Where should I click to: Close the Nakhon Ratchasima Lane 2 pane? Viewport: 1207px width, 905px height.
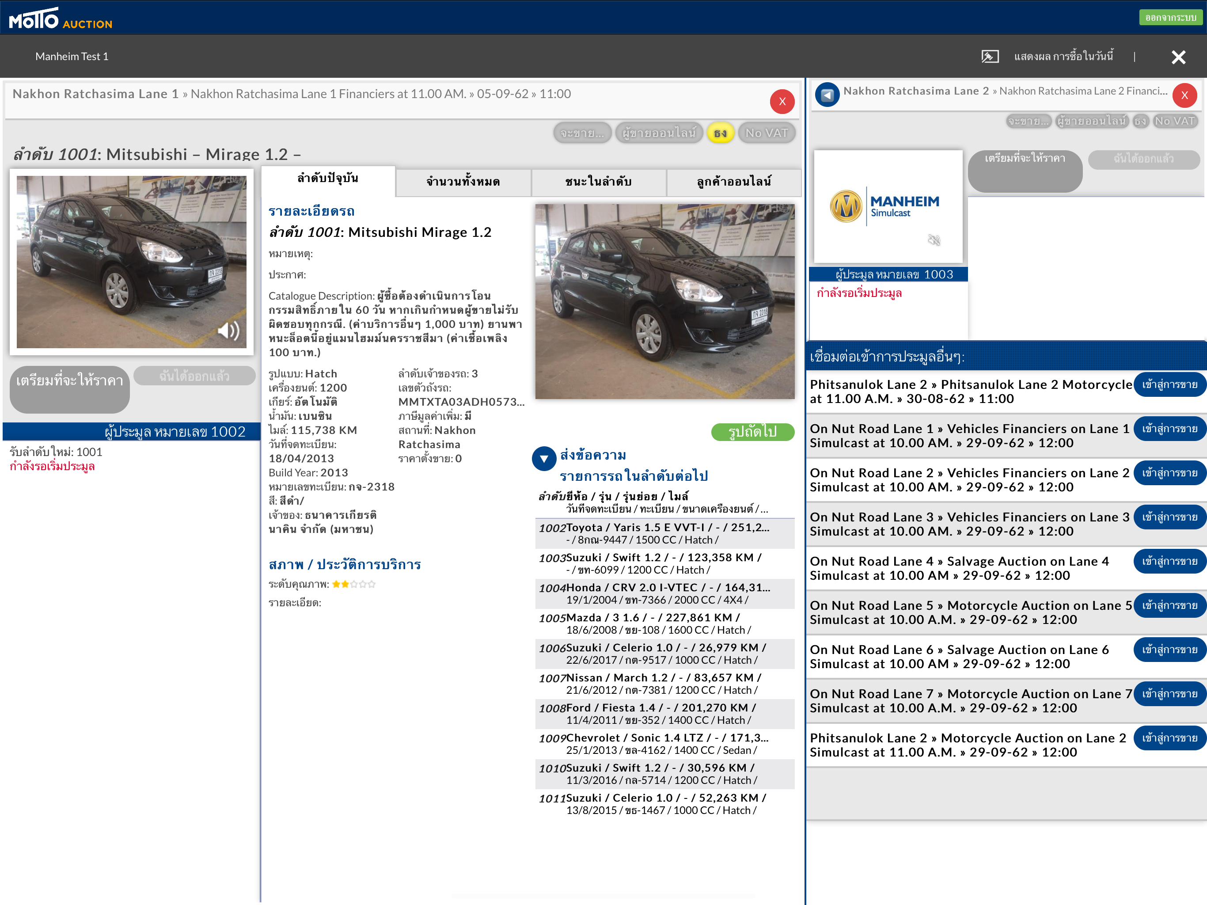tap(1184, 95)
